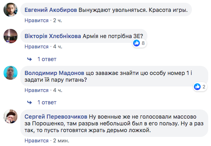The image size is (211, 146).
Task: Open Вікторія Хлєбнікова's profile avatar
Action: [x=10, y=36]
